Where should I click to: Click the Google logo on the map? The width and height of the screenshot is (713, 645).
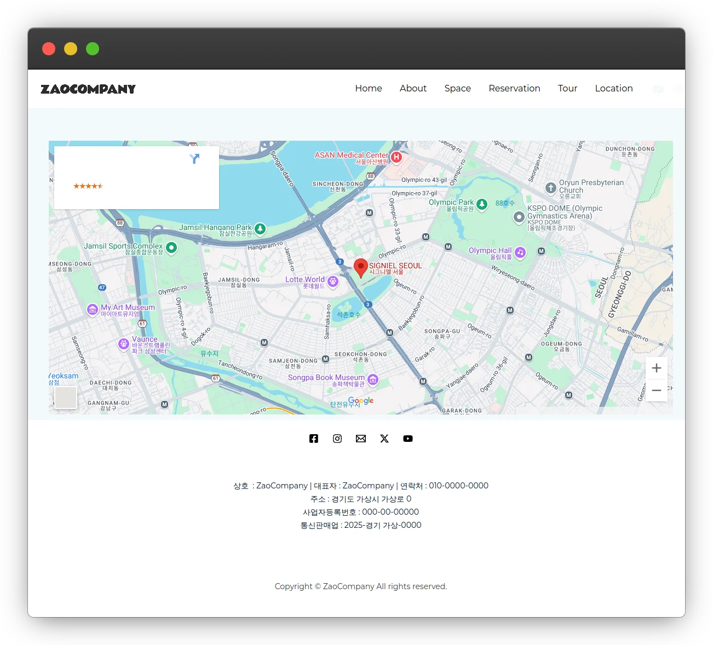pos(361,401)
